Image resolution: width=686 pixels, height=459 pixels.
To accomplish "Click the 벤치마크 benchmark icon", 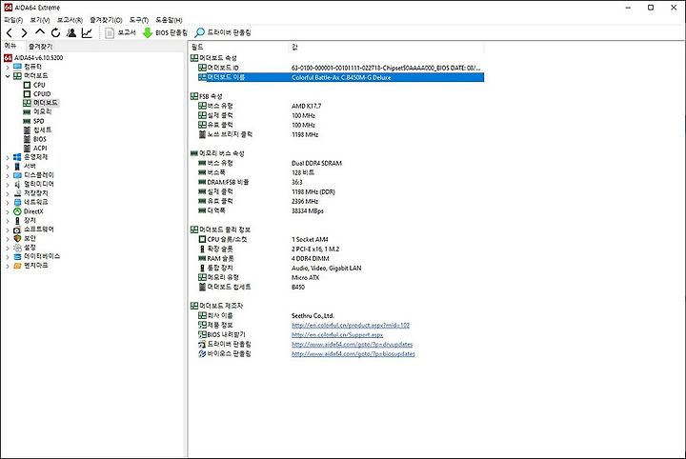I will (x=17, y=266).
